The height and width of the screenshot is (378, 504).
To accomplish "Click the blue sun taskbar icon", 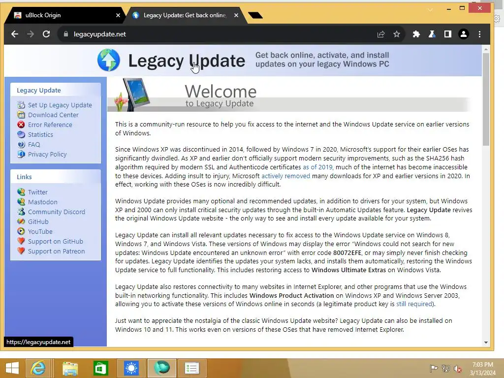I will [x=131, y=368].
